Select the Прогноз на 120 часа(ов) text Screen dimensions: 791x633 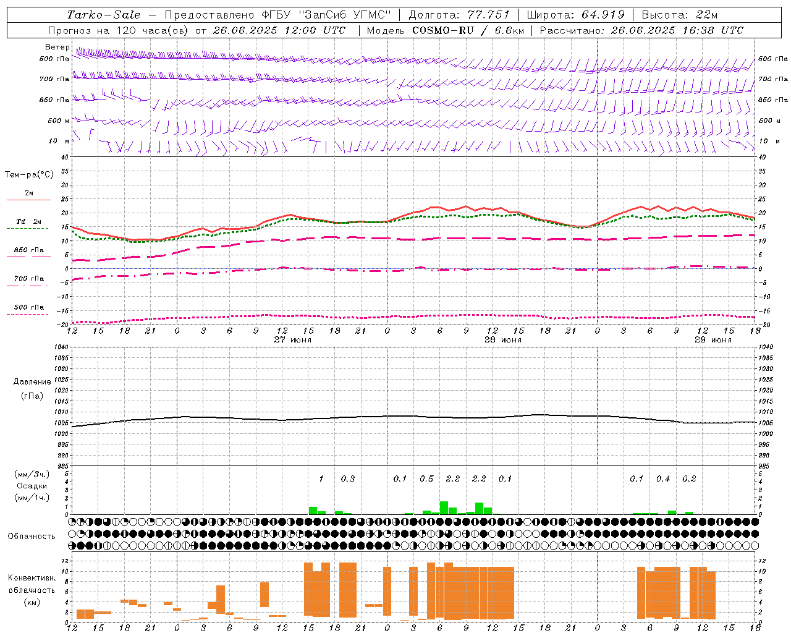coord(119,30)
